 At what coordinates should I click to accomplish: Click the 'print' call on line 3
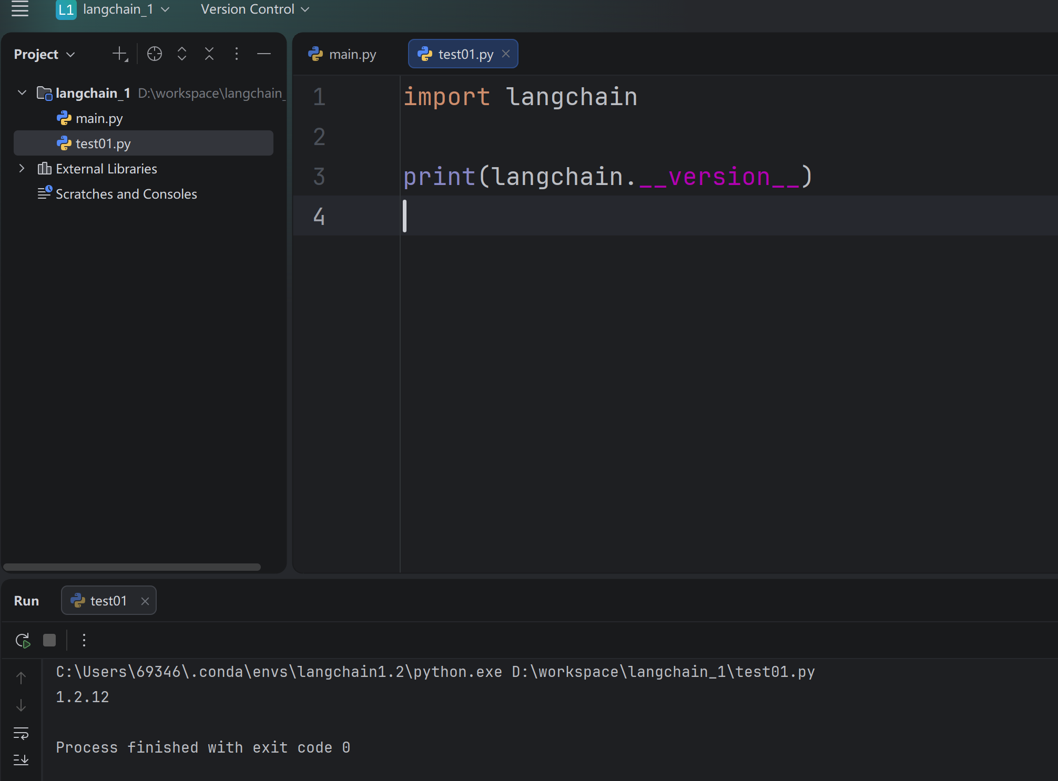pyautogui.click(x=439, y=177)
